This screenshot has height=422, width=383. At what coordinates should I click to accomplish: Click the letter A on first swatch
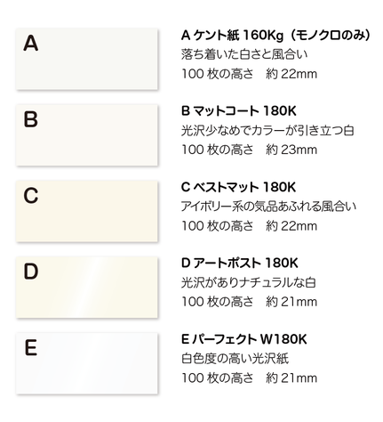click(31, 44)
